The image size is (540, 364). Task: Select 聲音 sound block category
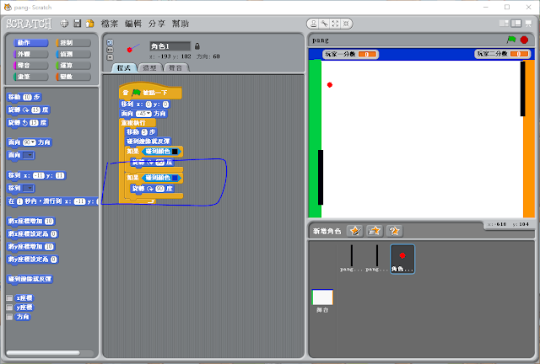tap(31, 66)
